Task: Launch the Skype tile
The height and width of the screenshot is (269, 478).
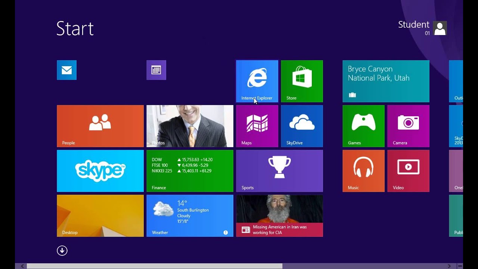Action: point(100,171)
